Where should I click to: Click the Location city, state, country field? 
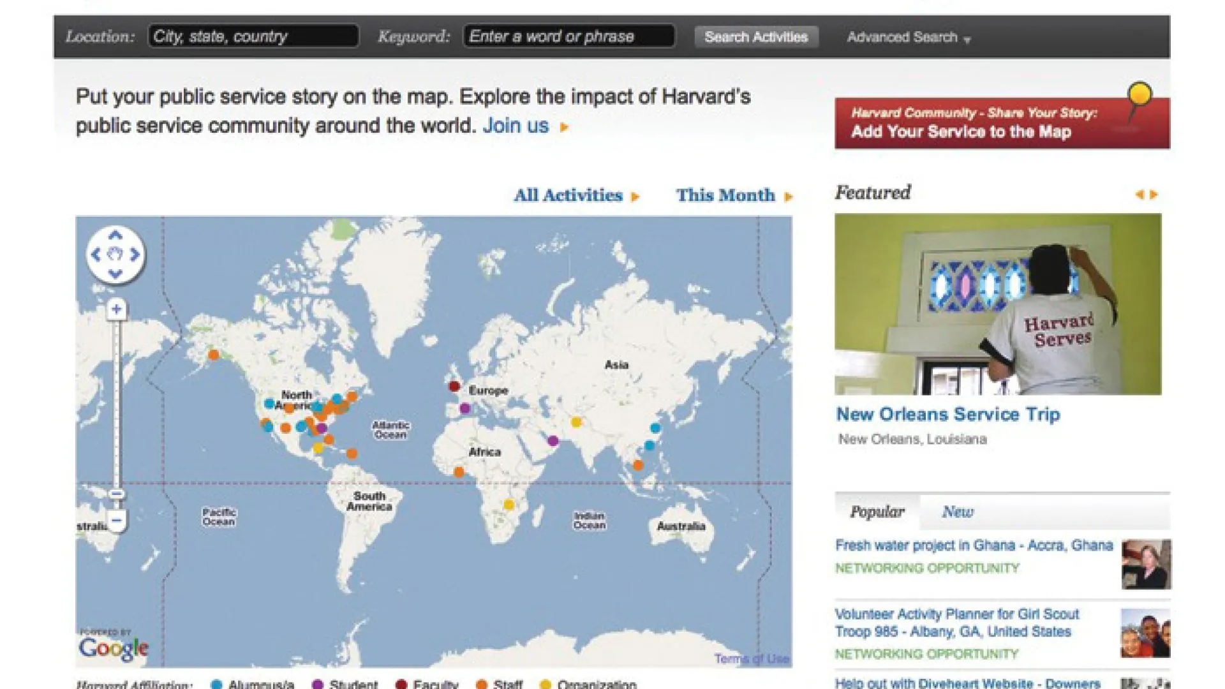point(253,36)
